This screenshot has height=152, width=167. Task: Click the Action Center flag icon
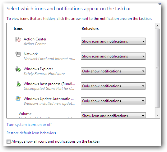(18, 39)
